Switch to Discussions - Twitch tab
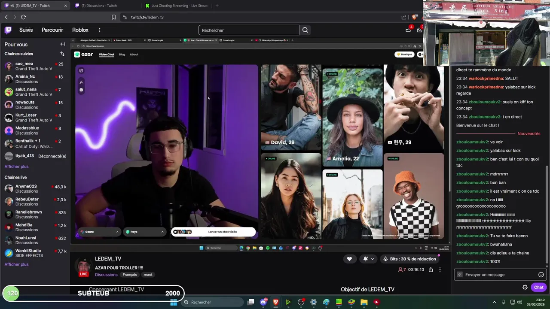 point(99,6)
